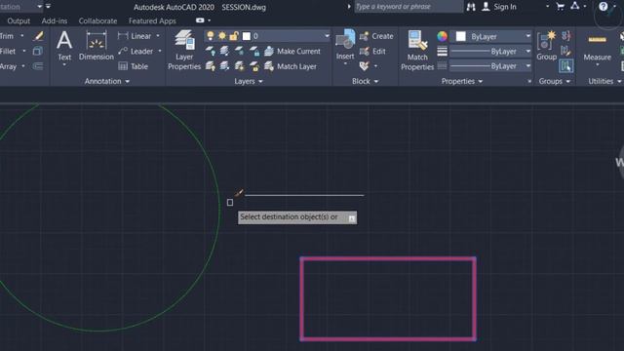Expand the Properties panel
This screenshot has width=624, height=351.
tap(461, 81)
